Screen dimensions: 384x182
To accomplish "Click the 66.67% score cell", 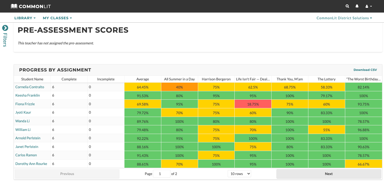I will point(363,164).
